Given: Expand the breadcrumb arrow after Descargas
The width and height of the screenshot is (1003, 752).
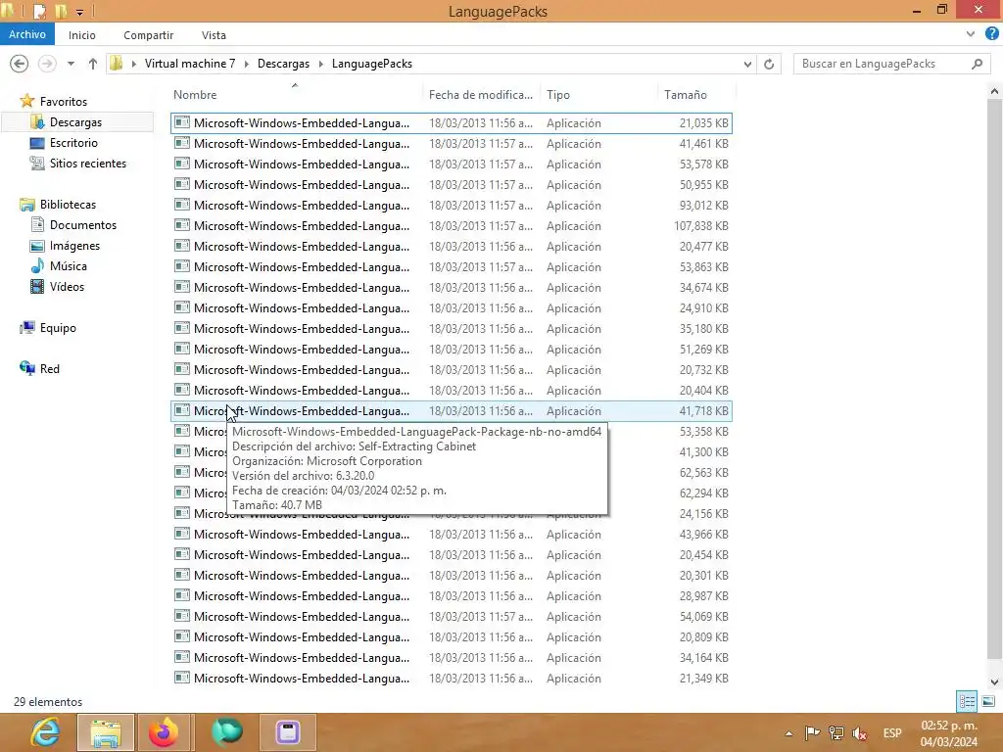Looking at the screenshot, I should point(320,64).
